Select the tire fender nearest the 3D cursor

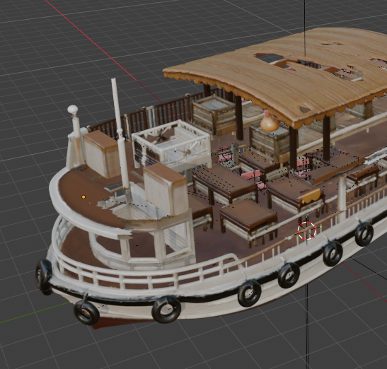[333, 253]
